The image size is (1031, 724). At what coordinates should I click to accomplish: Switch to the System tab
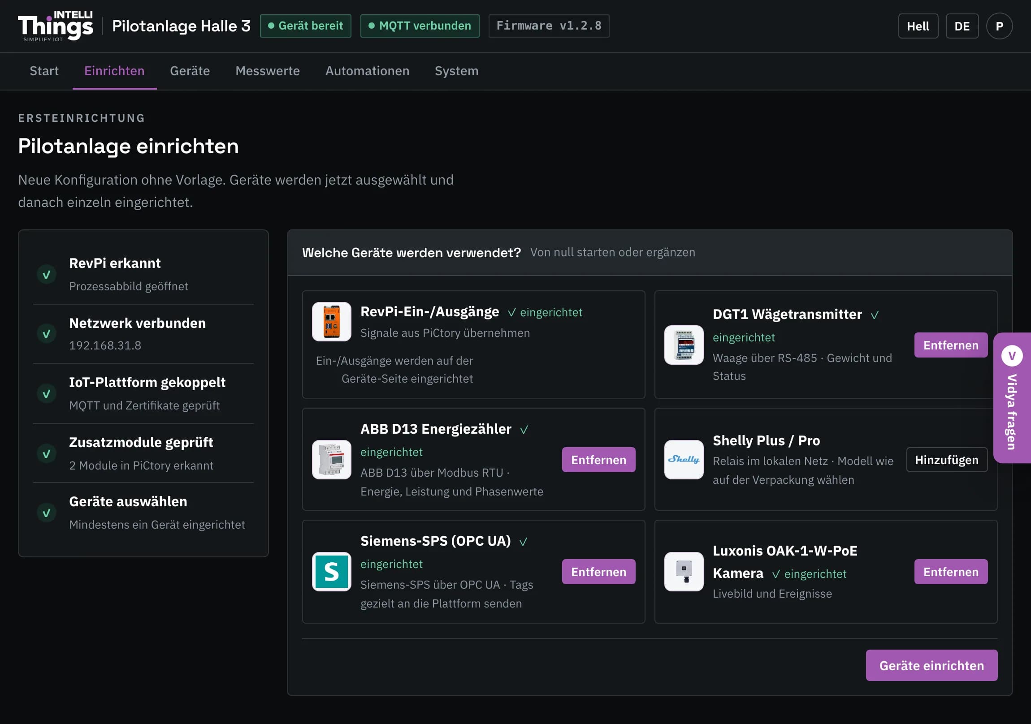(457, 71)
